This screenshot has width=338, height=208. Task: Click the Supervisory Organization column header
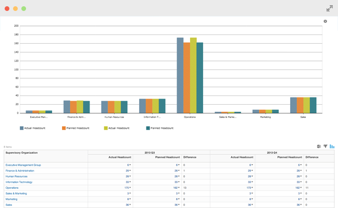(x=21, y=153)
